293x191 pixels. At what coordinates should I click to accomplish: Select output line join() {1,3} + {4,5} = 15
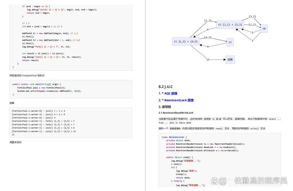point(44,131)
